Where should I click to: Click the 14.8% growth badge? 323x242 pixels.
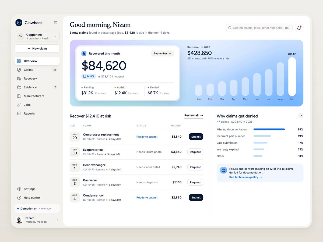click(x=89, y=76)
